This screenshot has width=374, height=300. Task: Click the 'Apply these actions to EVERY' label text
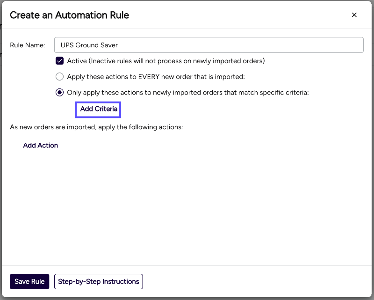pos(156,77)
